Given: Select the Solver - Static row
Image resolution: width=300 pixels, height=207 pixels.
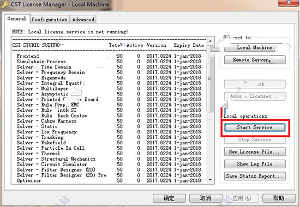Looking at the screenshot, I should pos(109,126).
